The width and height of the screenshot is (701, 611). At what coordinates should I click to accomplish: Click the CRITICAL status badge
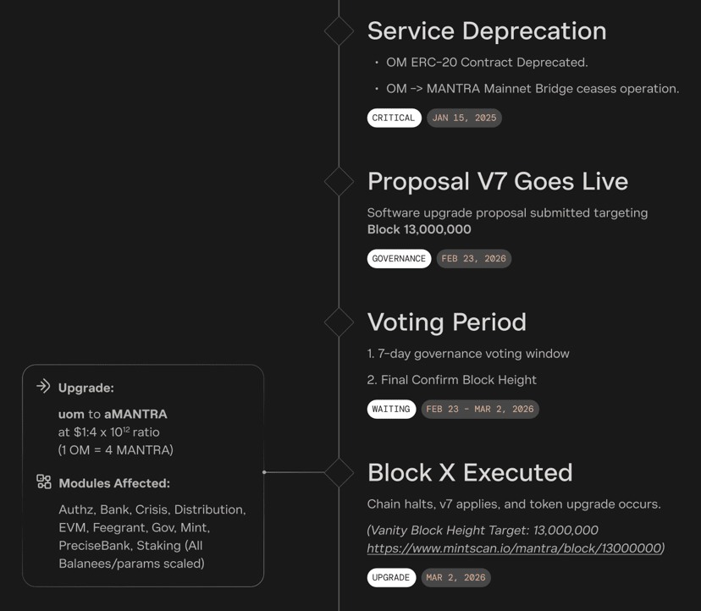[x=394, y=118]
